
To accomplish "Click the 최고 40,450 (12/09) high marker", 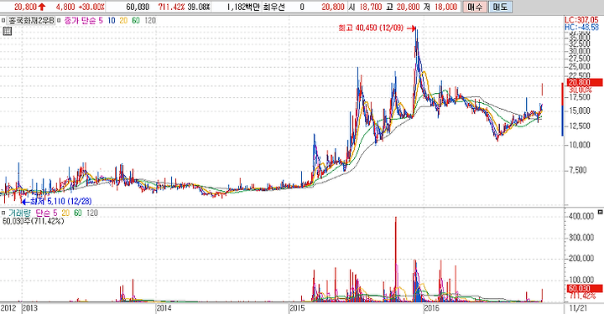I will [377, 28].
